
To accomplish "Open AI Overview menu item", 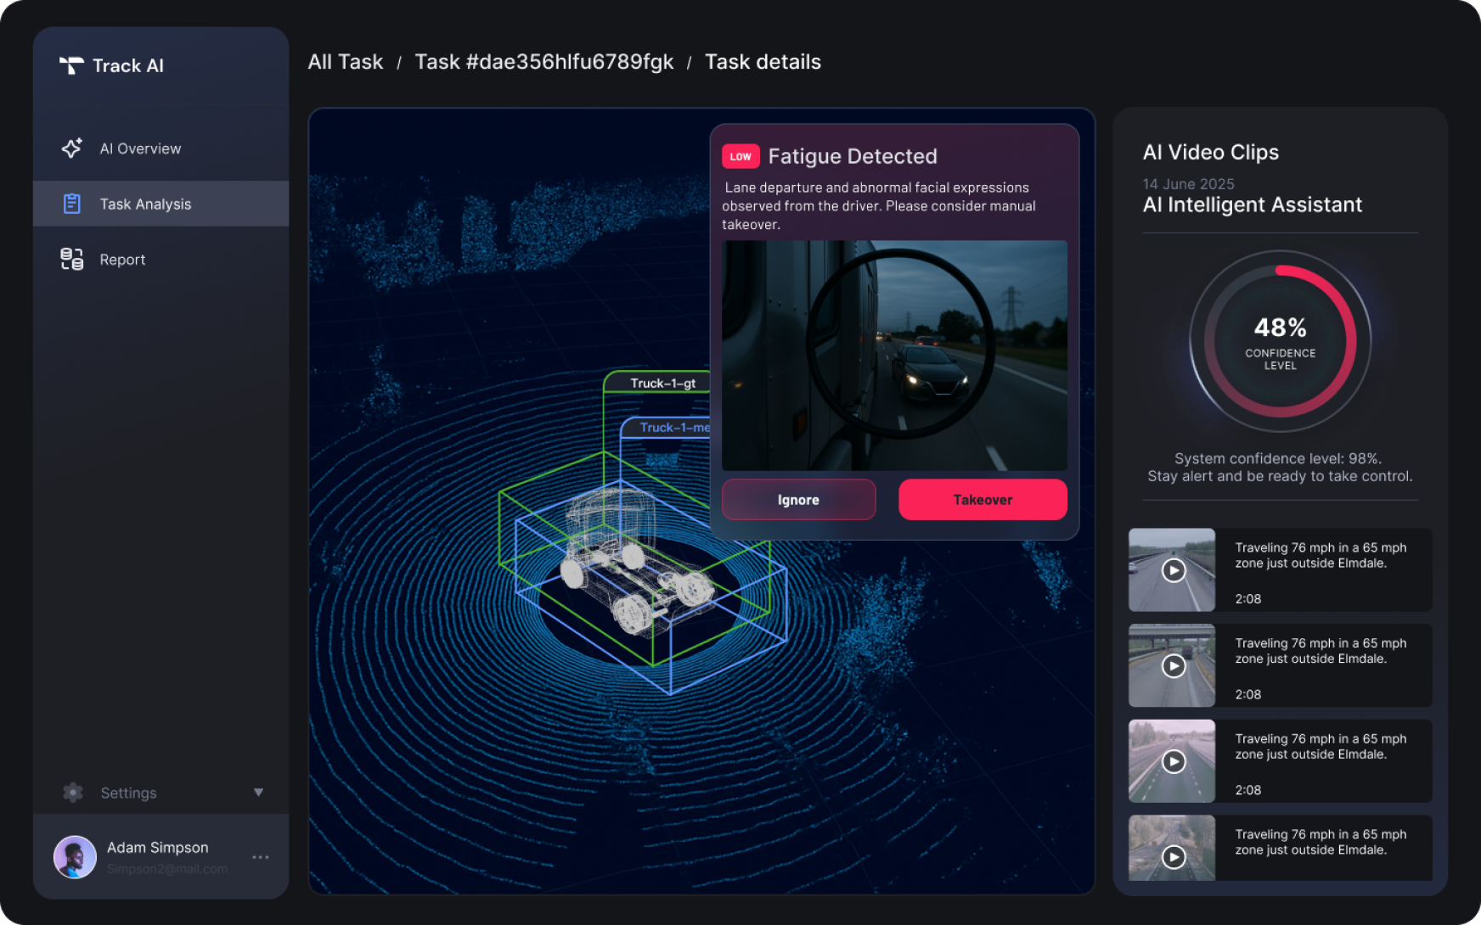I will tap(160, 149).
